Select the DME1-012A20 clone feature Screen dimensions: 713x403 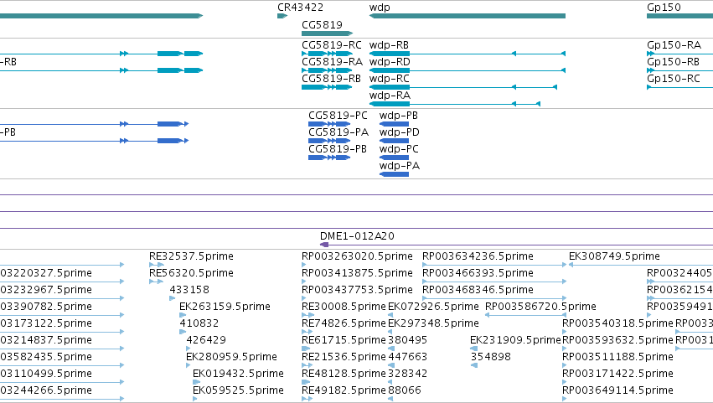click(x=517, y=245)
